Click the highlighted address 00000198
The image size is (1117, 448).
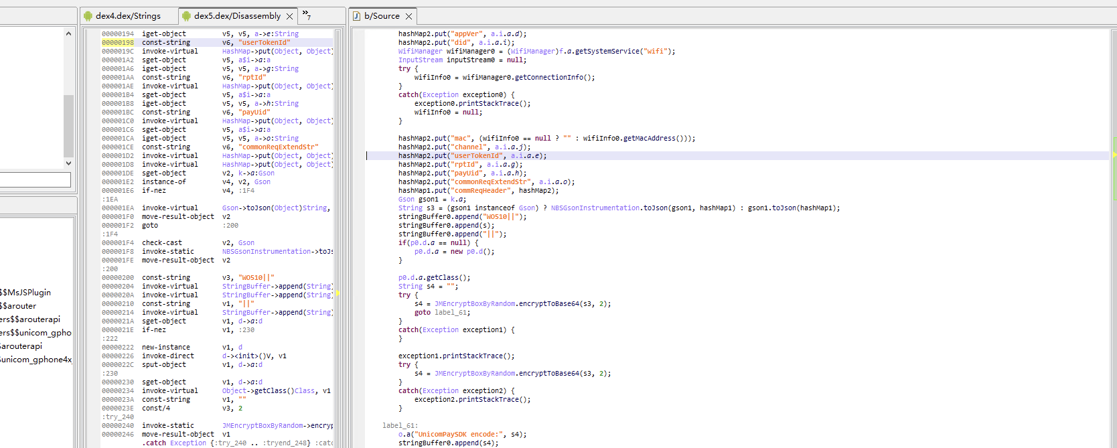[x=118, y=42]
